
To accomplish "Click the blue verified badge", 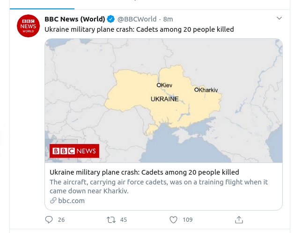I will click(x=111, y=19).
